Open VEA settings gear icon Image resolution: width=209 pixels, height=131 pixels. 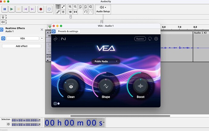[x=156, y=39]
